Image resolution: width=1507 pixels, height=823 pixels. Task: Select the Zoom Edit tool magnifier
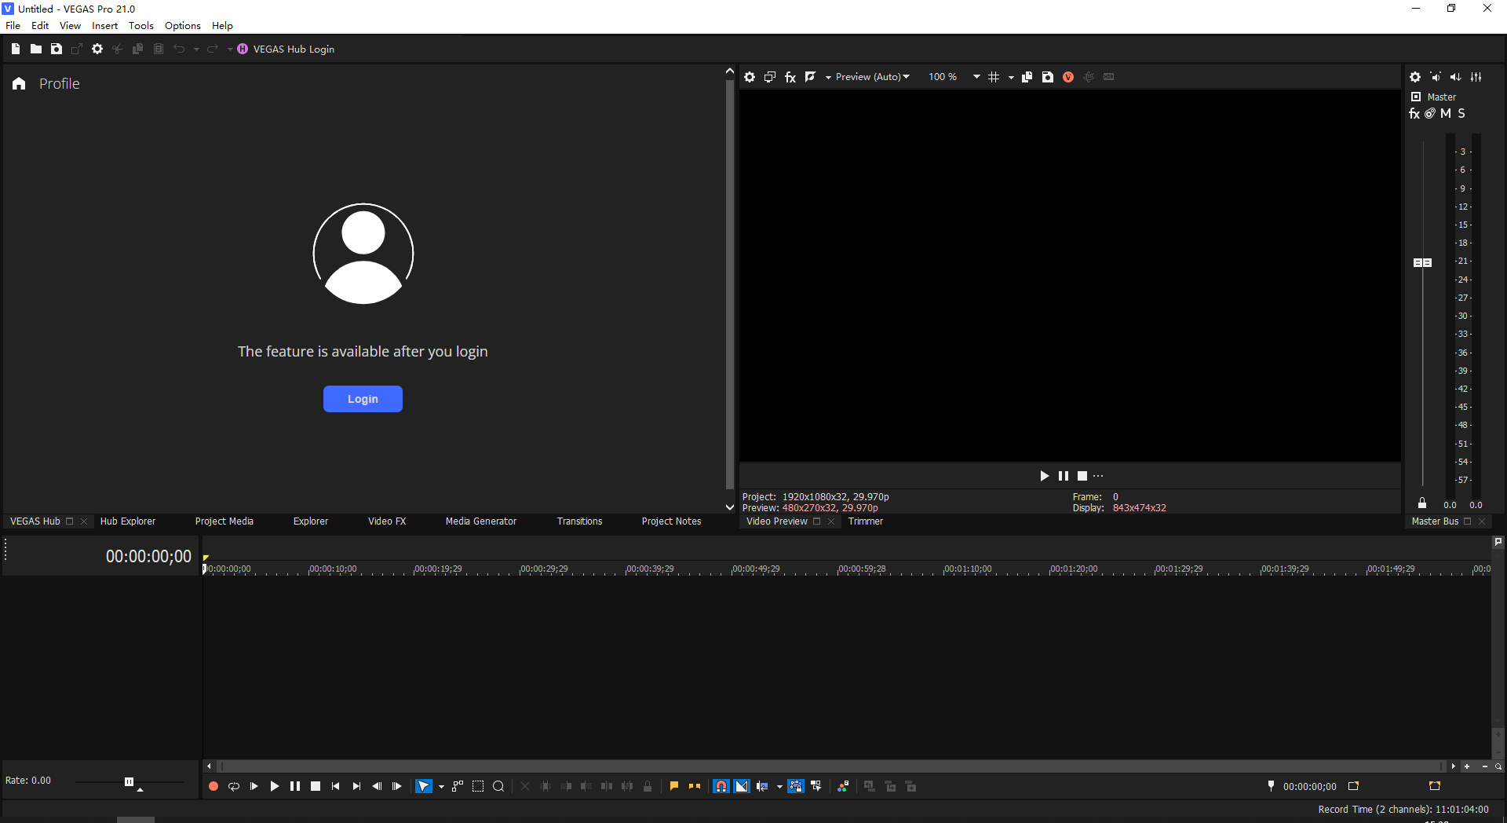pyautogui.click(x=498, y=786)
